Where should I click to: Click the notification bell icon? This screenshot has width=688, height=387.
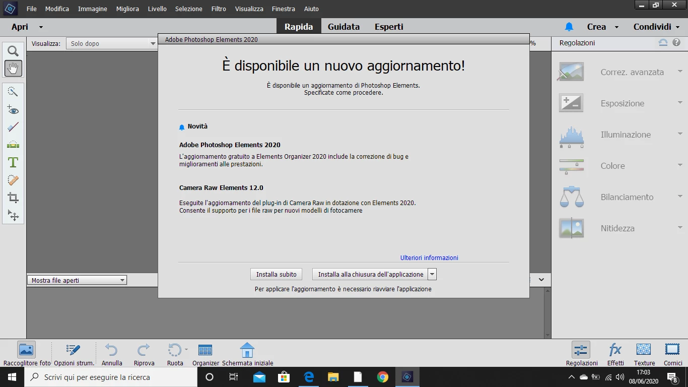pos(569,27)
